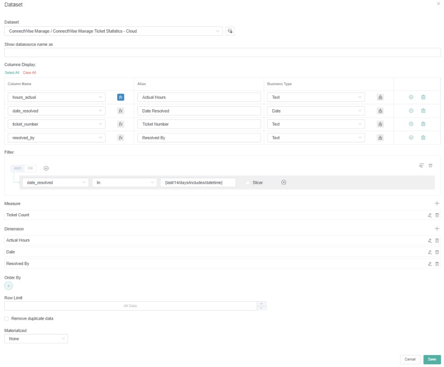The height and width of the screenshot is (367, 444).
Task: Click the Save button
Action: 432,359
